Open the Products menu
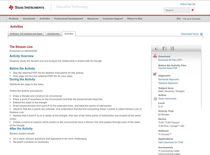The width and height of the screenshot is (210, 155). (x=14, y=19)
